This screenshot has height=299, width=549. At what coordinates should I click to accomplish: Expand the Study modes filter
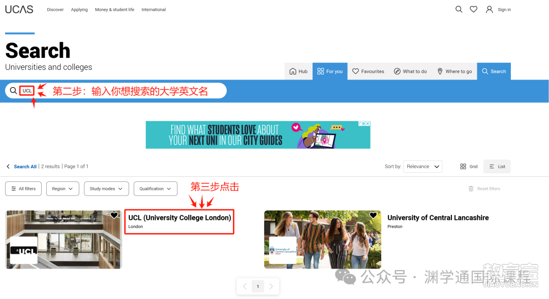[x=106, y=189]
